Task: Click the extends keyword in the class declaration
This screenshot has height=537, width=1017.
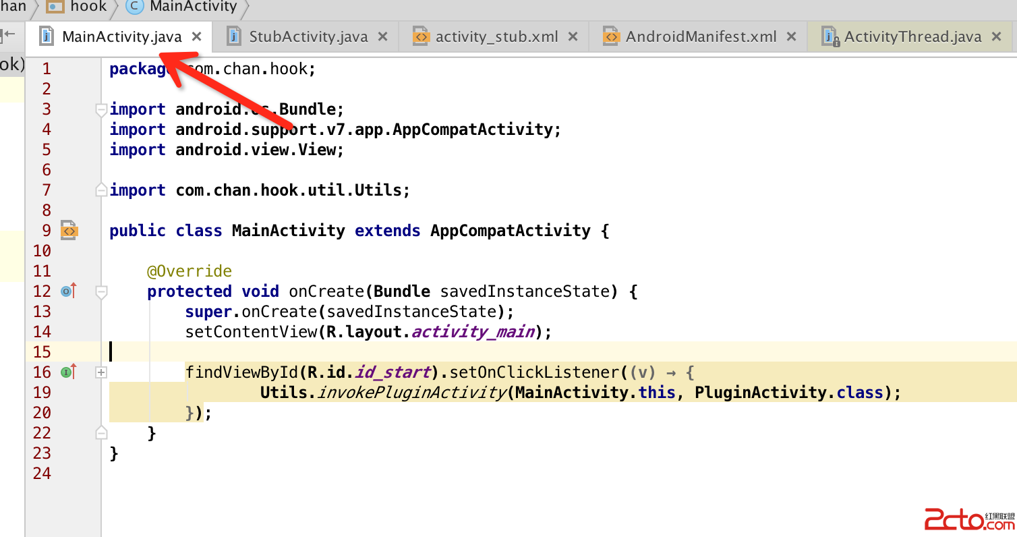Action: [x=388, y=231]
